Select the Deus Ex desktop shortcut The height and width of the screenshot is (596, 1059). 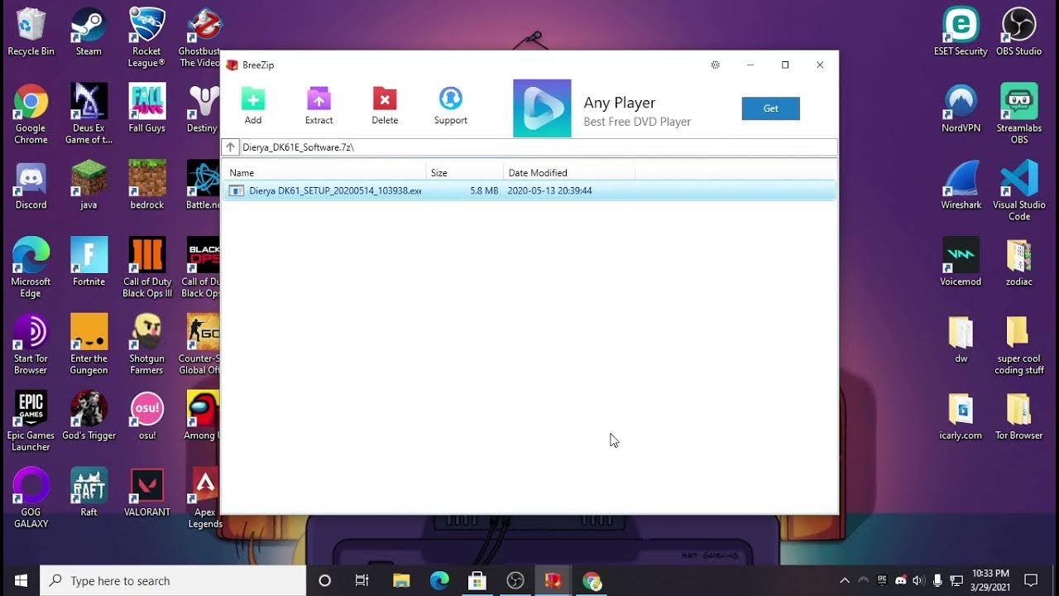point(89,114)
